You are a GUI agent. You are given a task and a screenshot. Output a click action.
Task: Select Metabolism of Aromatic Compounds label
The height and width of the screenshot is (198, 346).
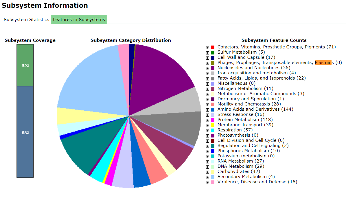(x=261, y=94)
